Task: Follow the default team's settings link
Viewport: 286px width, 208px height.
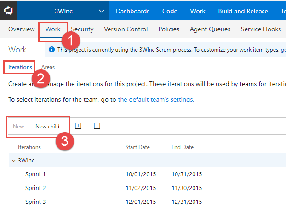Action: (x=156, y=100)
